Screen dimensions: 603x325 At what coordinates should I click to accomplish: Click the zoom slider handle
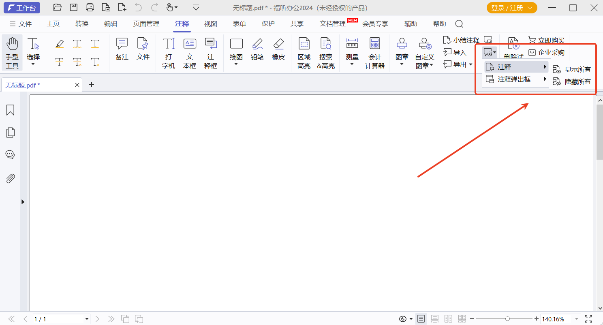[507, 319]
